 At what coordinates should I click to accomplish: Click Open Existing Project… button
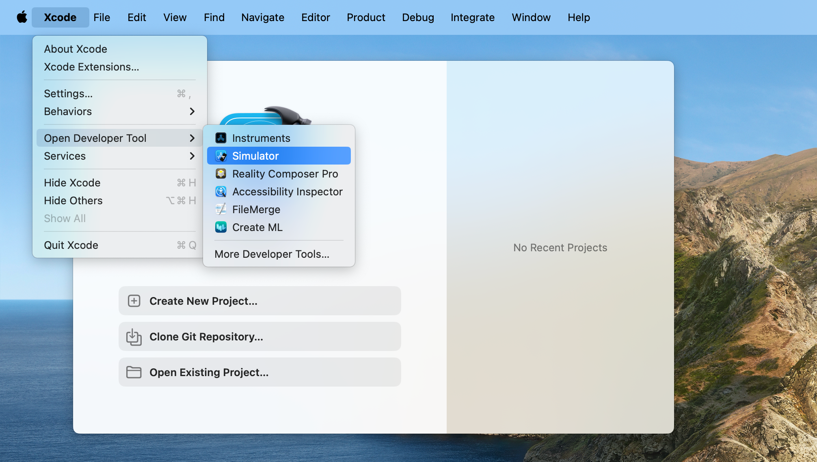[x=260, y=372]
